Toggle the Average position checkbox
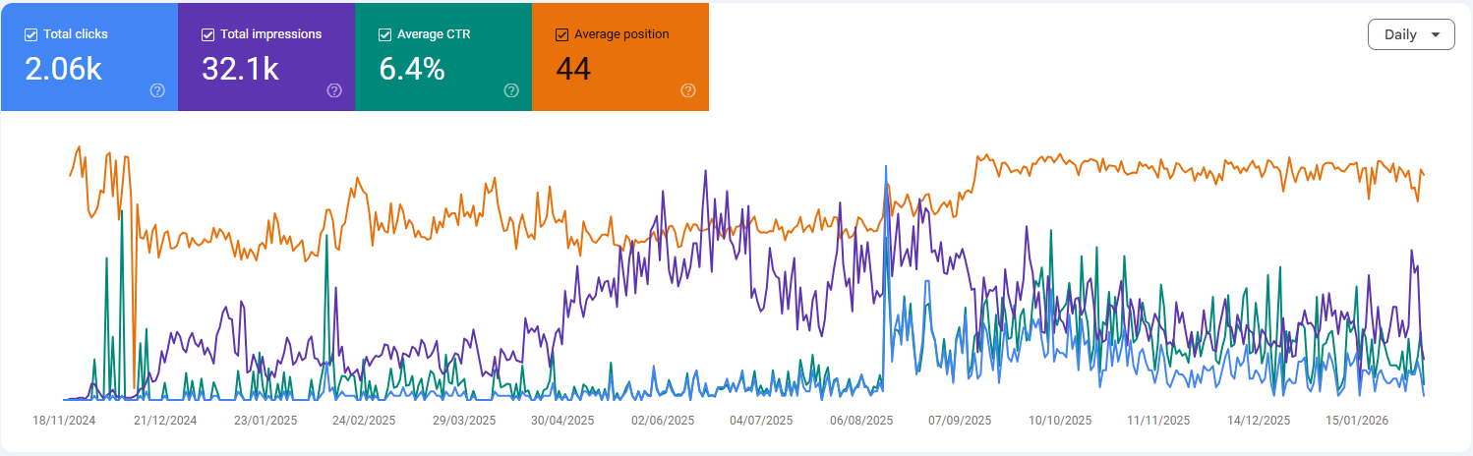Screen dimensions: 1473x456 pos(561,34)
